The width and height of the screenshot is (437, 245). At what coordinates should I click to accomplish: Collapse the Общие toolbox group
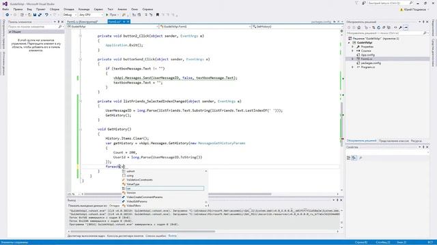point(10,32)
